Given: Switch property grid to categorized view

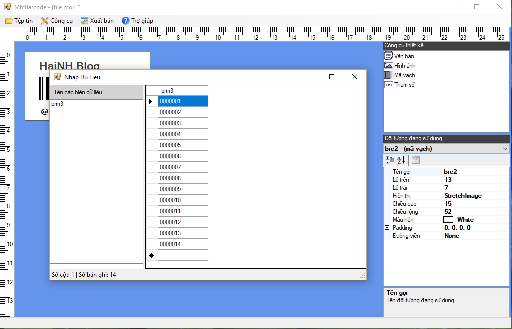Looking at the screenshot, I should (390, 160).
